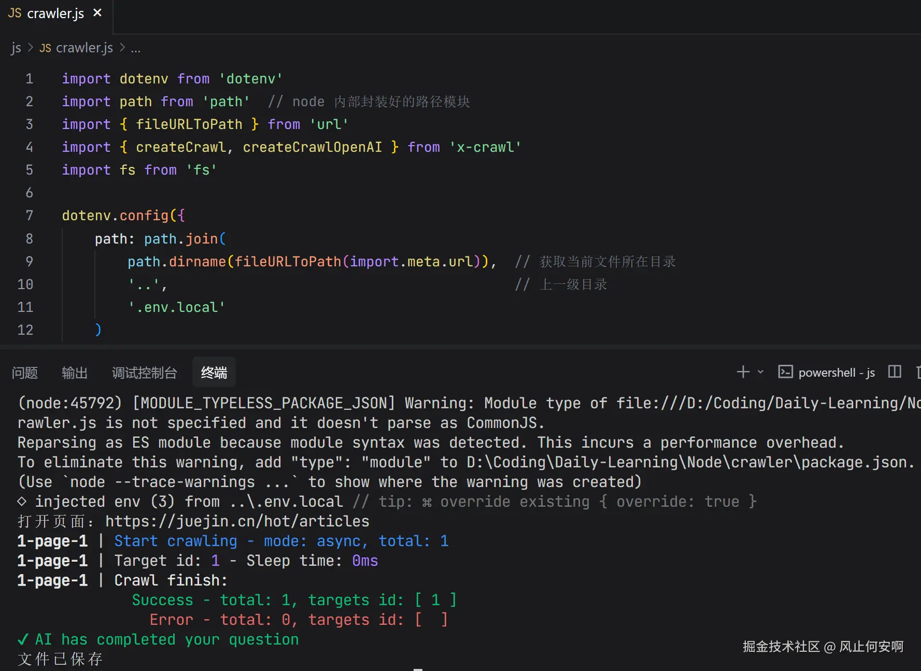
Task: Switch to the 问题 panel tab
Action: coord(25,373)
